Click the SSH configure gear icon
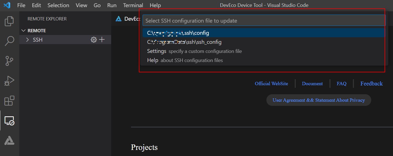This screenshot has width=393, height=156. point(93,40)
